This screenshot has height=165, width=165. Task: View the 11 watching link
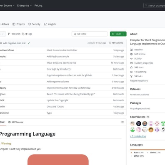coord(140,72)
